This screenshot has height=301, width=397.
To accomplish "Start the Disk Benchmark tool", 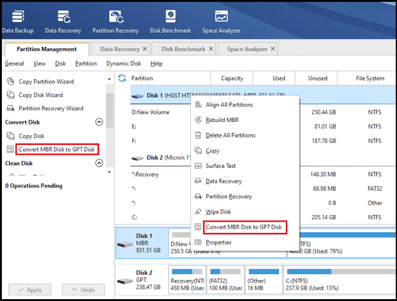I will (171, 22).
